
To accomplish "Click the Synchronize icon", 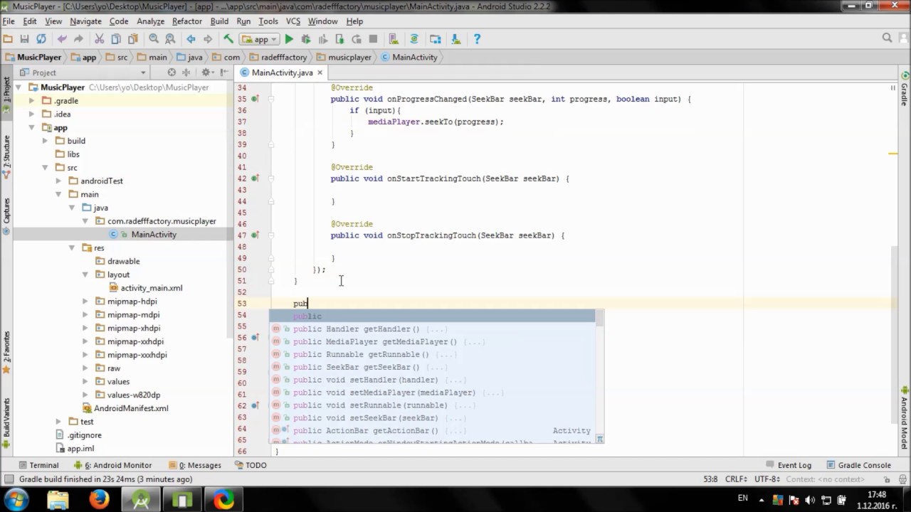I will pyautogui.click(x=41, y=39).
